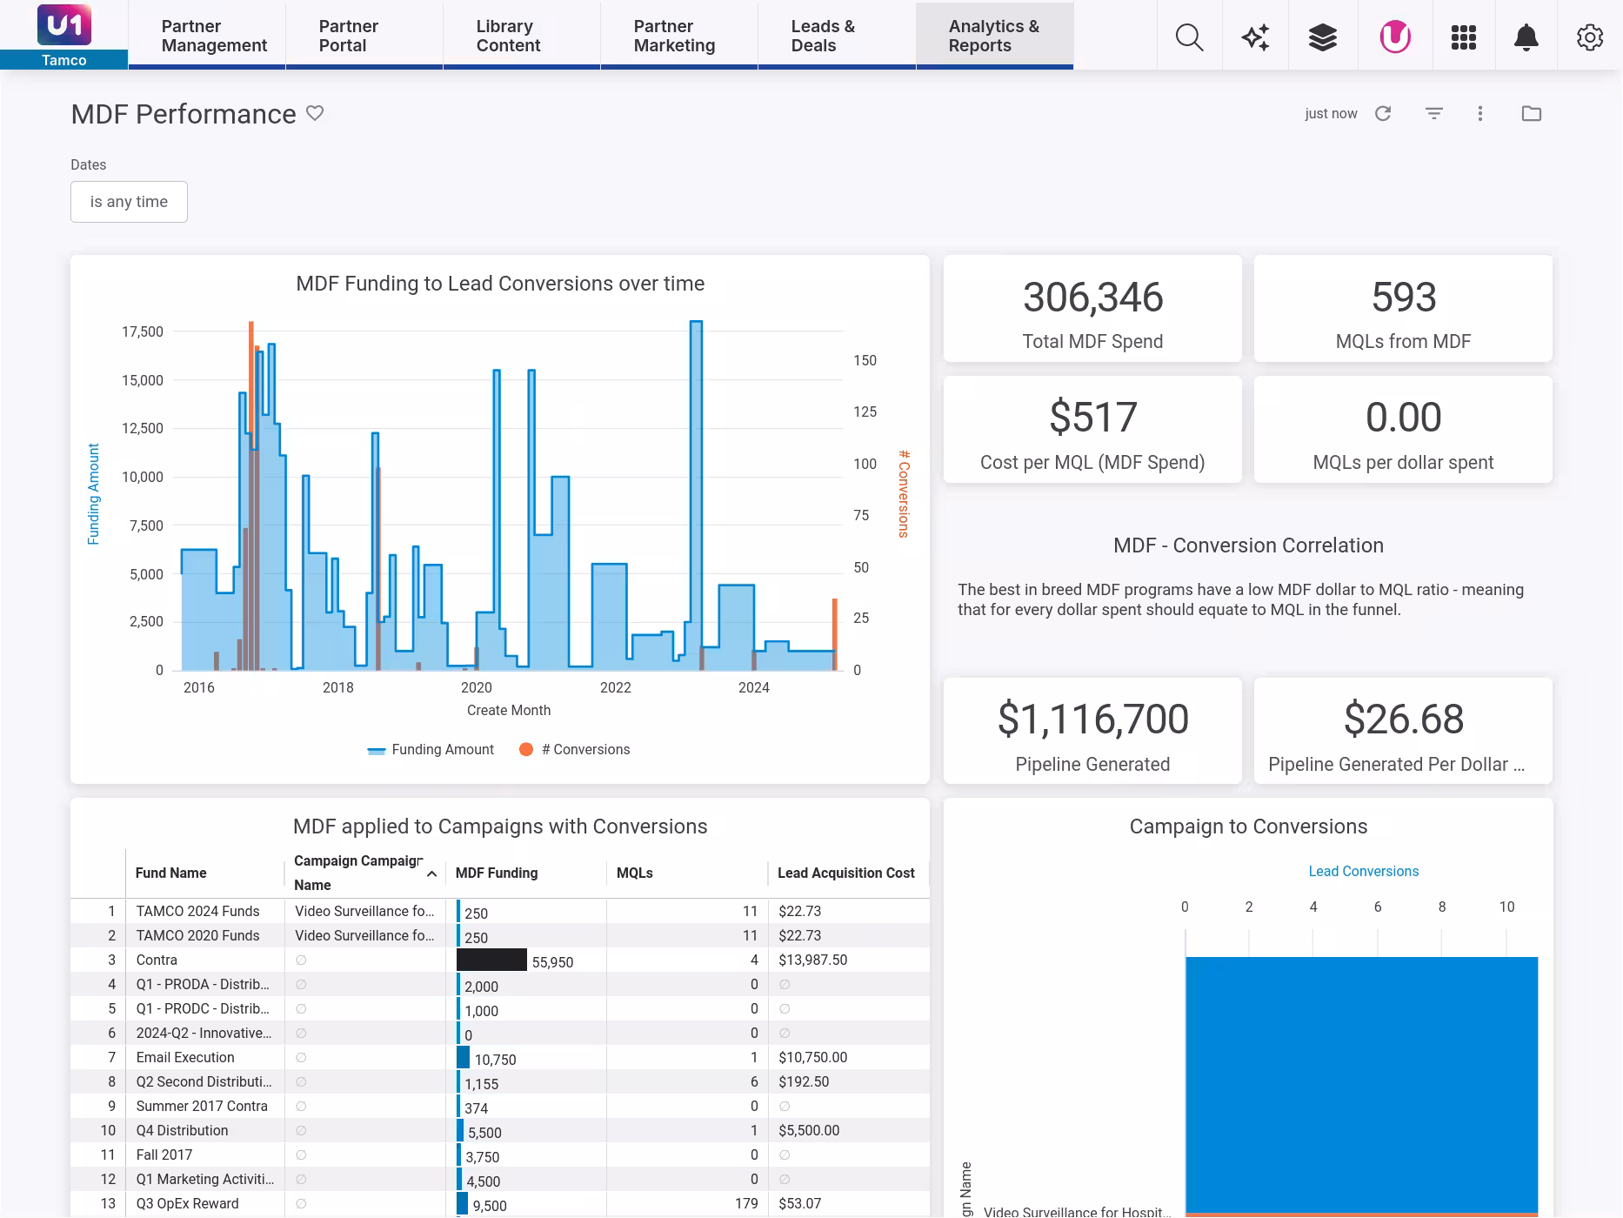Image resolution: width=1623 pixels, height=1218 pixels.
Task: Click MDF Funding to Lead Conversions chart title
Action: [x=500, y=284]
